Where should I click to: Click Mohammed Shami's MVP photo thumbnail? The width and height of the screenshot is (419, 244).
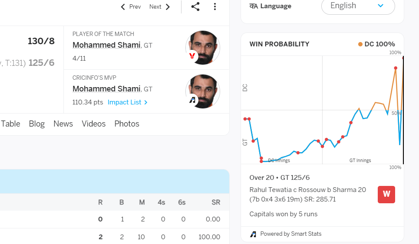[203, 91]
